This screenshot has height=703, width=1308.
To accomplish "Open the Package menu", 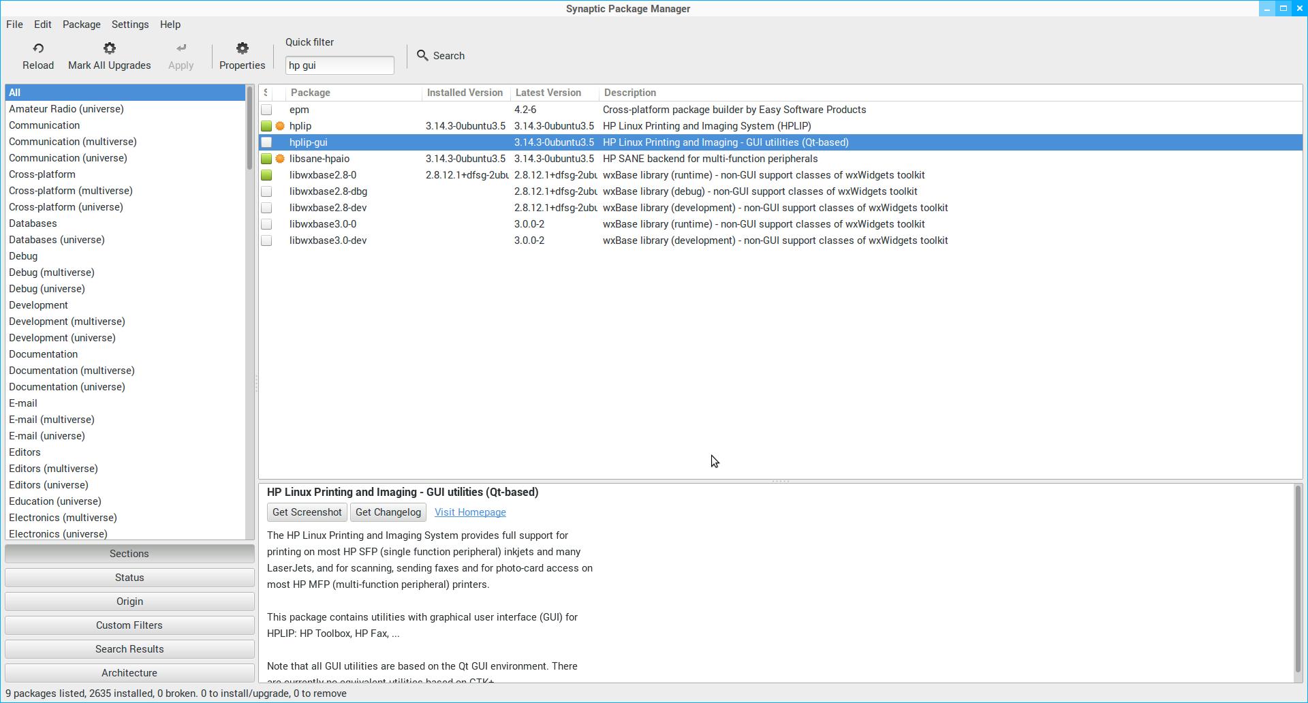I will pyautogui.click(x=82, y=25).
